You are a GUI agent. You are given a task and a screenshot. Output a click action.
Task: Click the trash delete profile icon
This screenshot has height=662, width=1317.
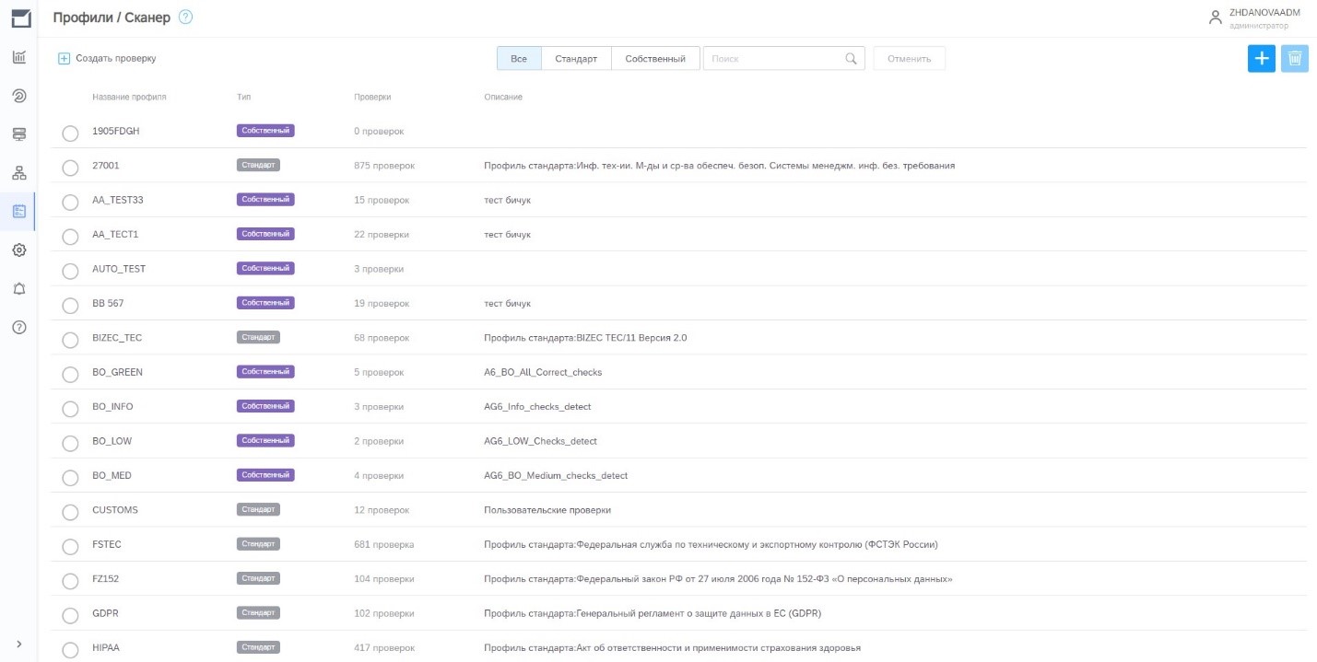coord(1294,59)
